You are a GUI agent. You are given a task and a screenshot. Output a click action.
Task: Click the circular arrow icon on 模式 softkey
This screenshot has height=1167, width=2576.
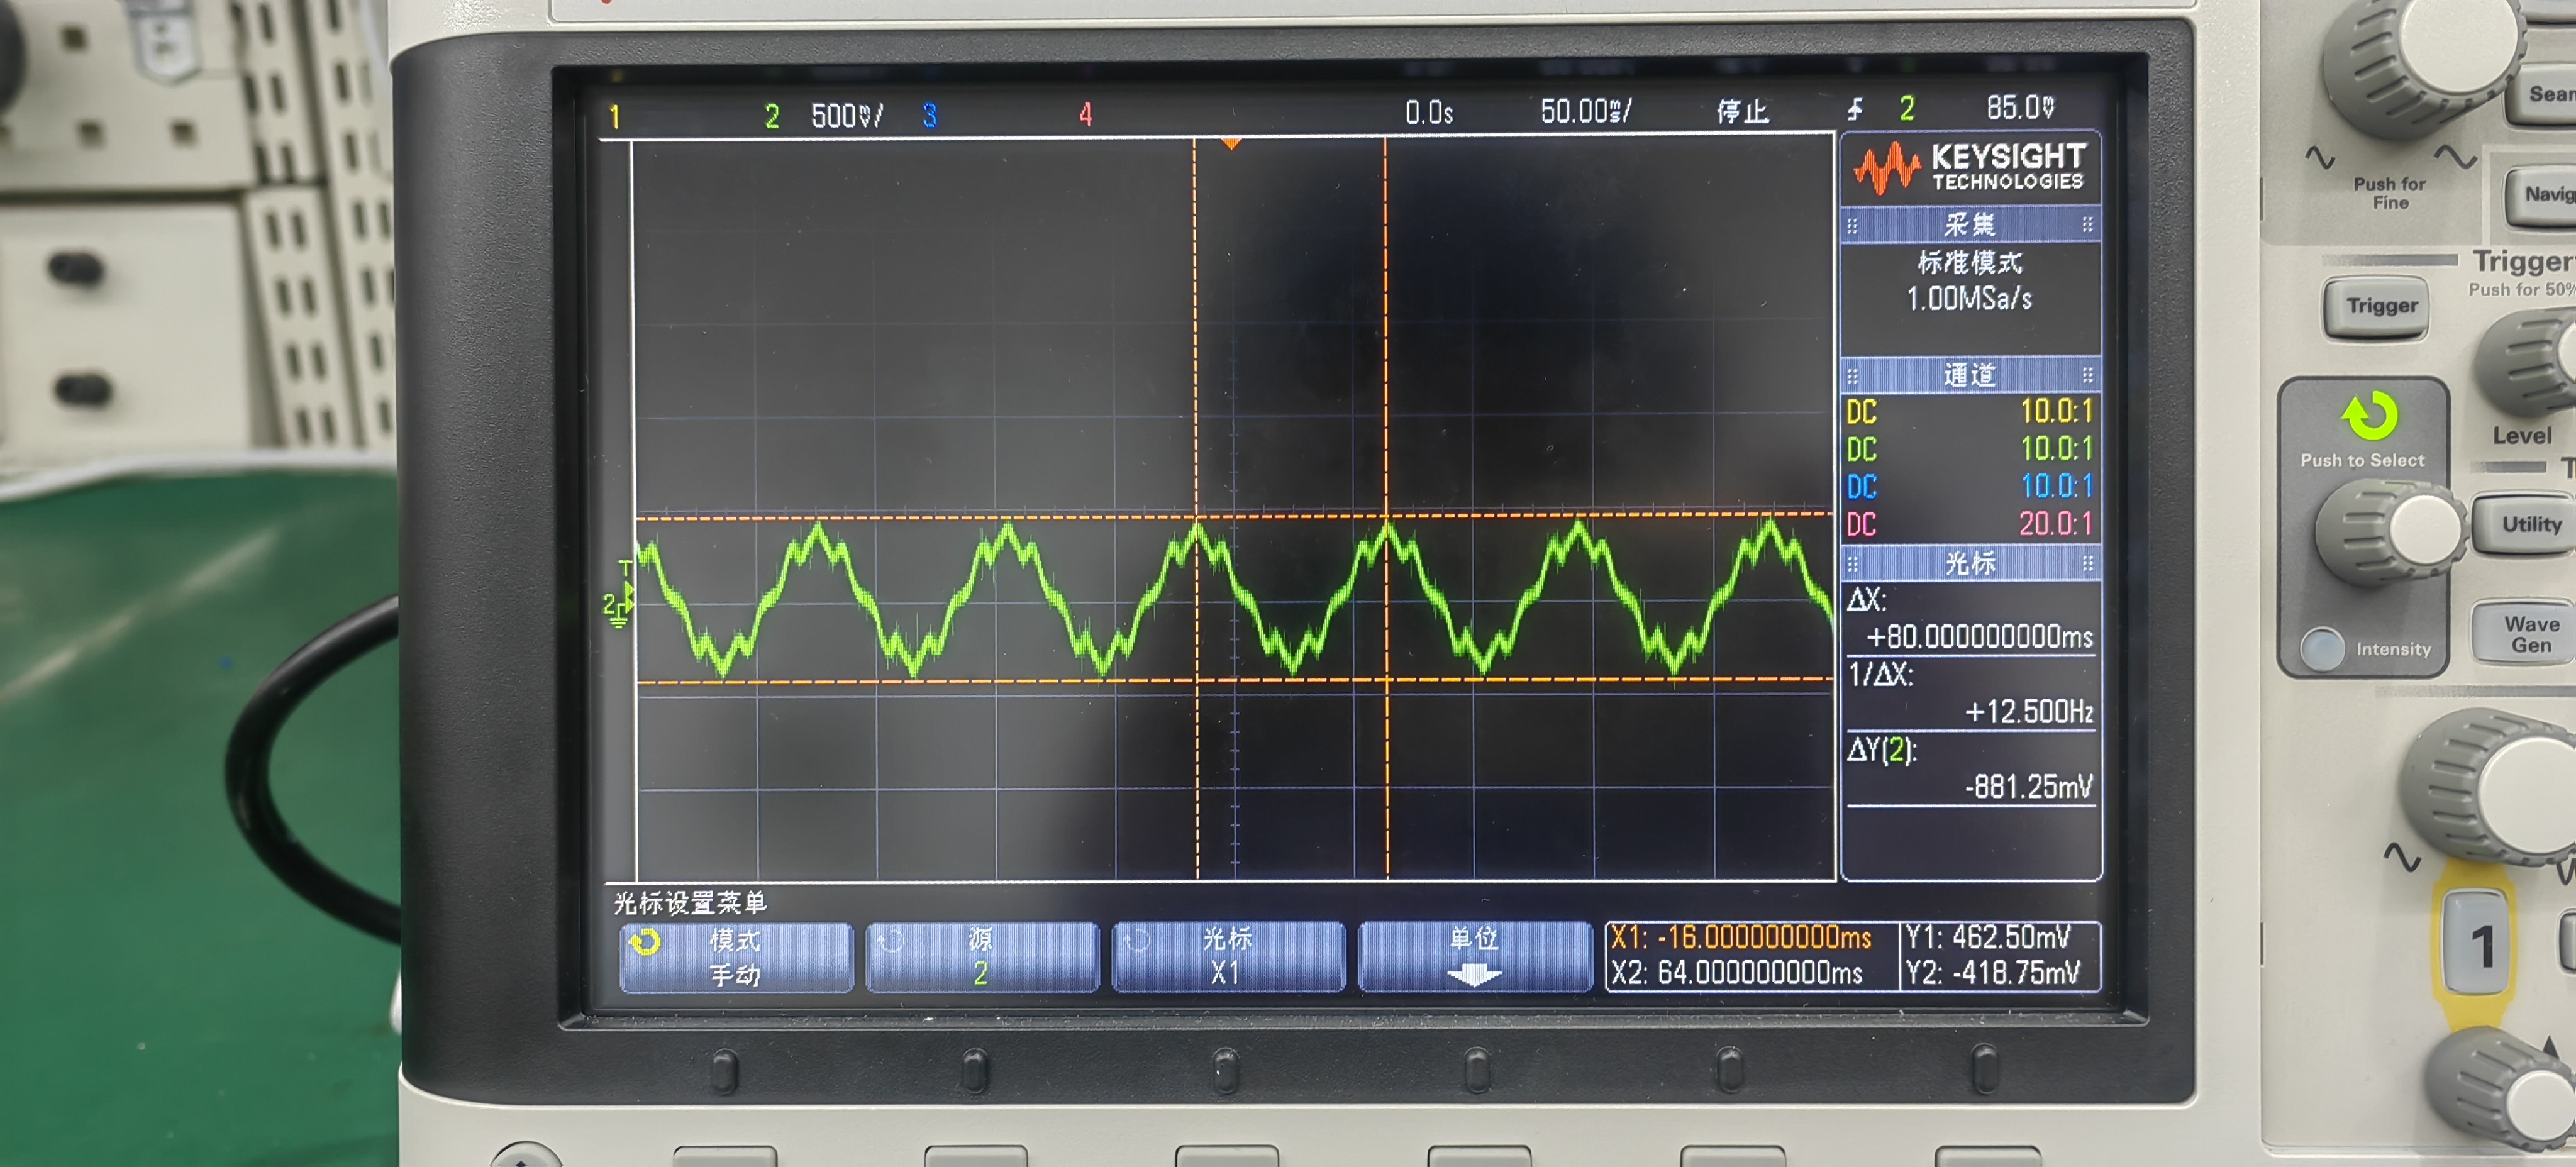coord(644,943)
